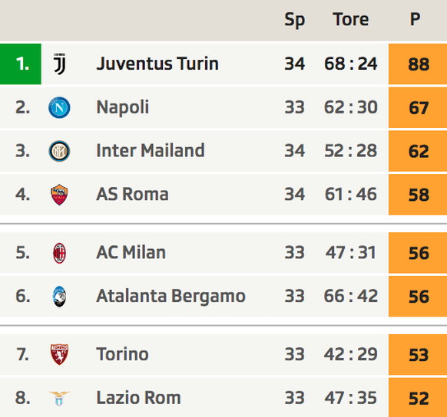Open the Napoli team name link

click(x=123, y=107)
